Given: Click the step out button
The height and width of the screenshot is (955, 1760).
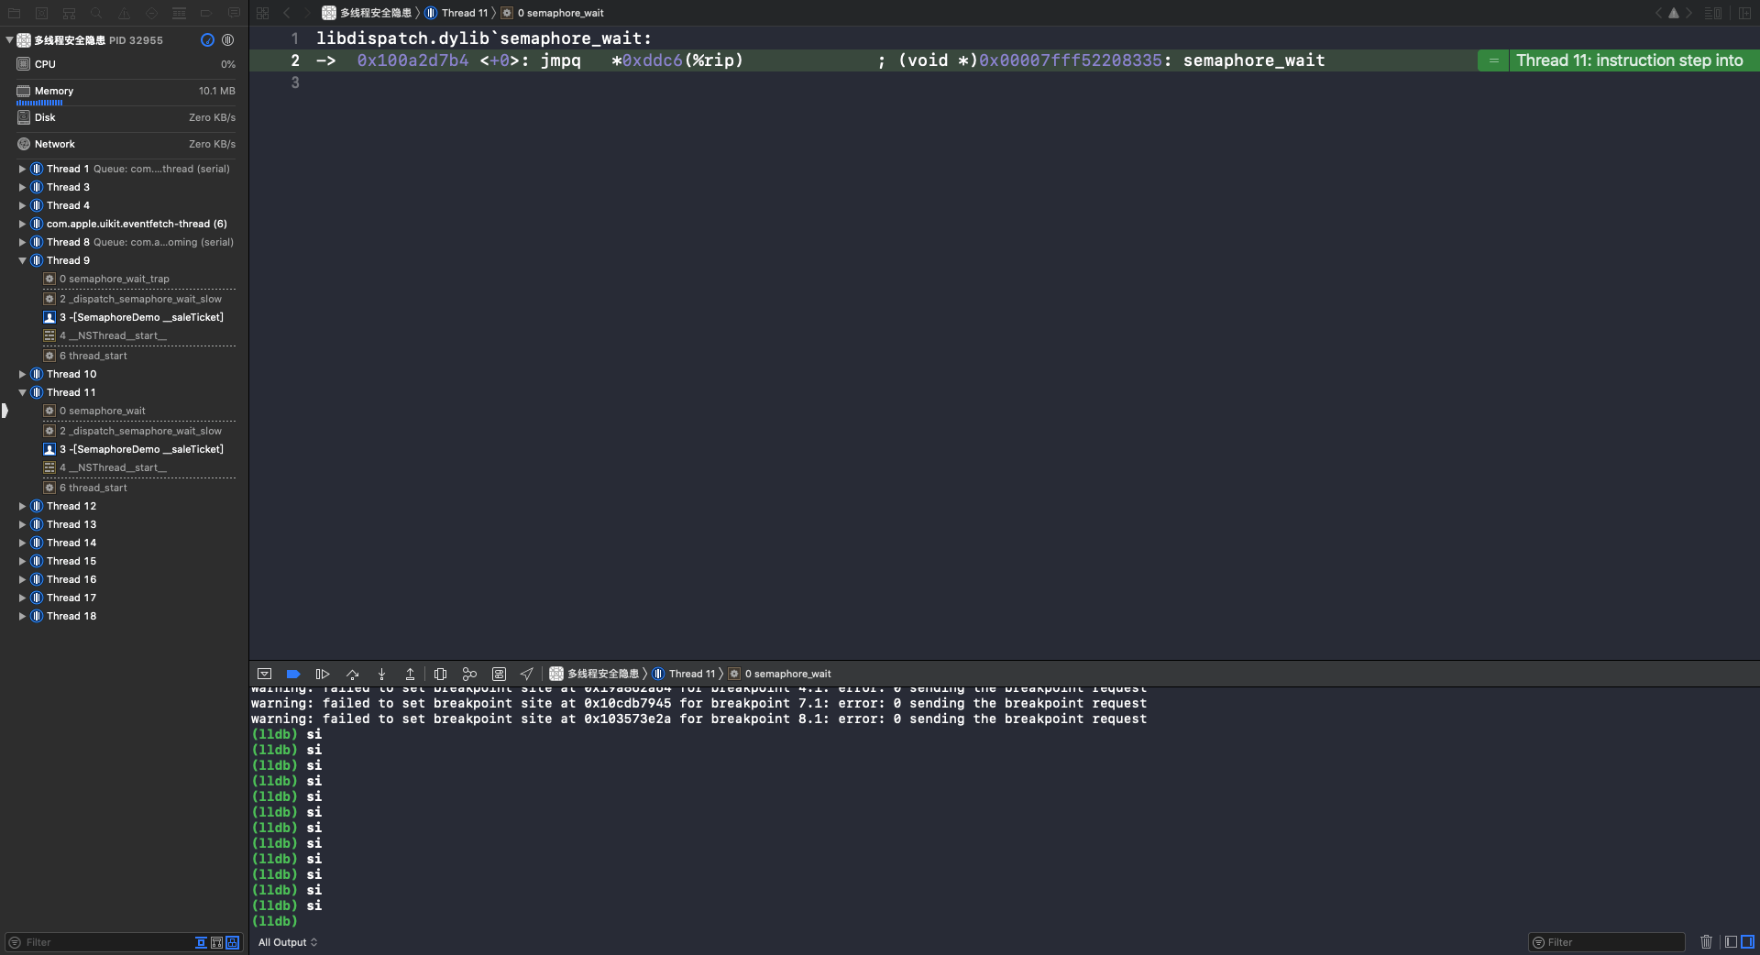Looking at the screenshot, I should click(x=411, y=674).
